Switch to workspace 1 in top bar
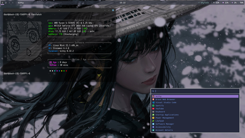245x138 pixels. coord(2,3)
